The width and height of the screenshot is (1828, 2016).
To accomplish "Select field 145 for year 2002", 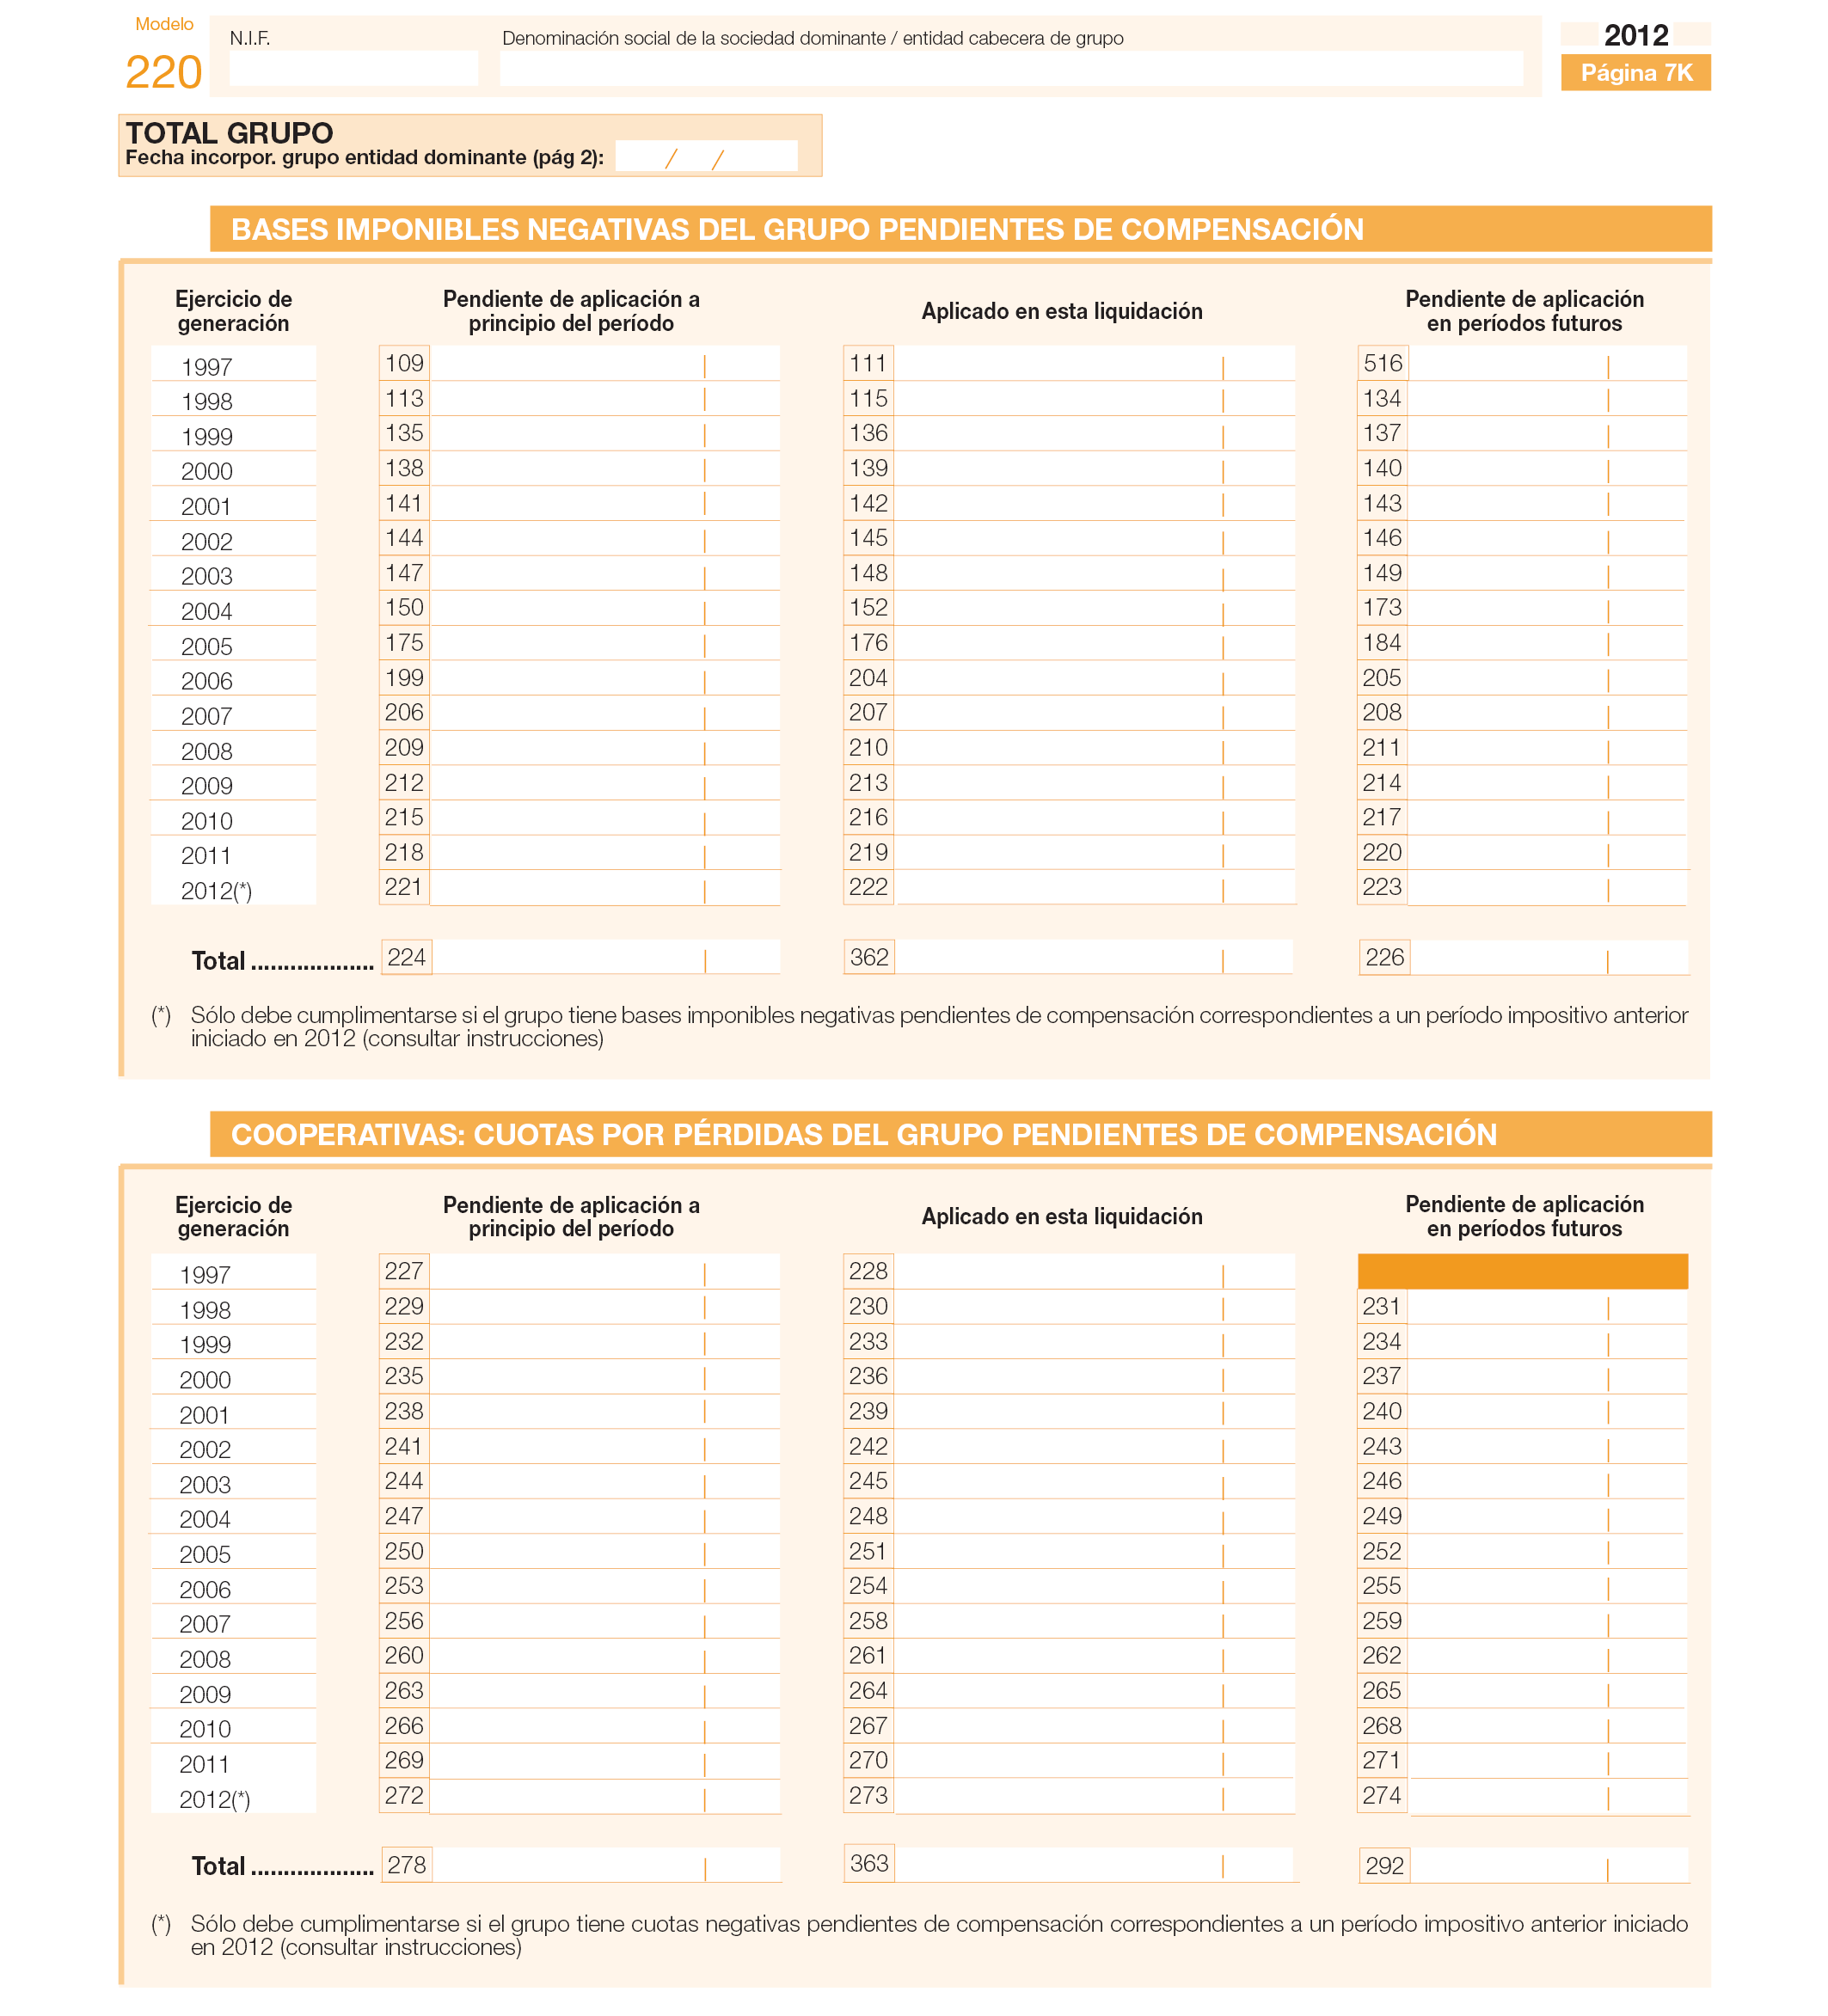I will 1094,539.
